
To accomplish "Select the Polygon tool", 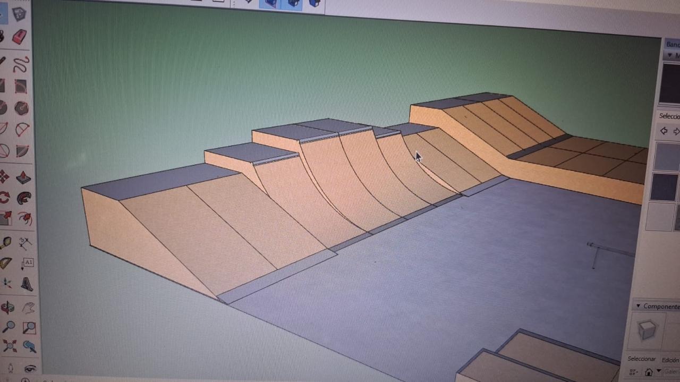I will [21, 108].
